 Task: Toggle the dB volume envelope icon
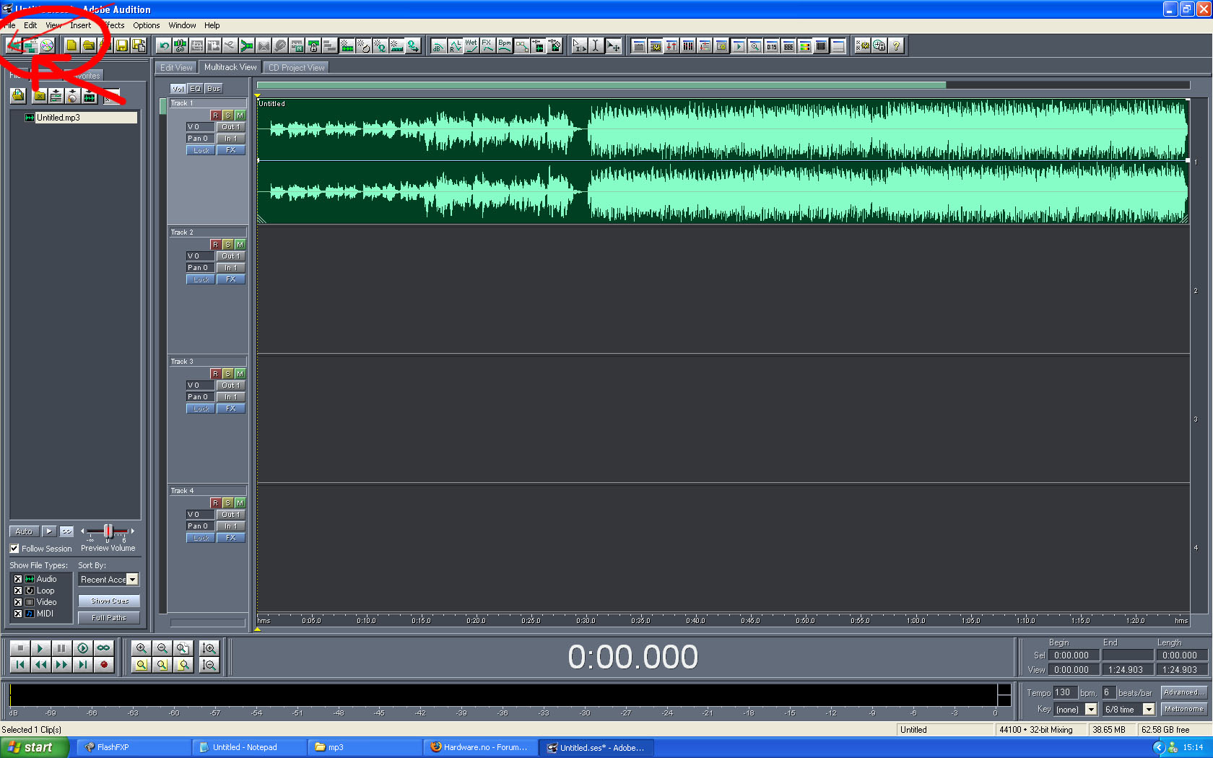click(438, 45)
